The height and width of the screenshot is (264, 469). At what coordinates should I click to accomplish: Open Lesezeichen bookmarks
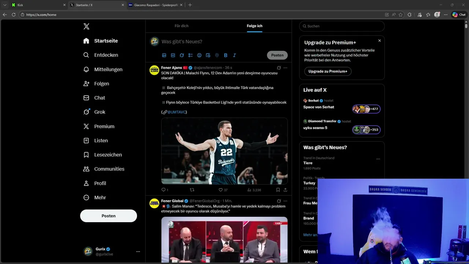pos(103,155)
